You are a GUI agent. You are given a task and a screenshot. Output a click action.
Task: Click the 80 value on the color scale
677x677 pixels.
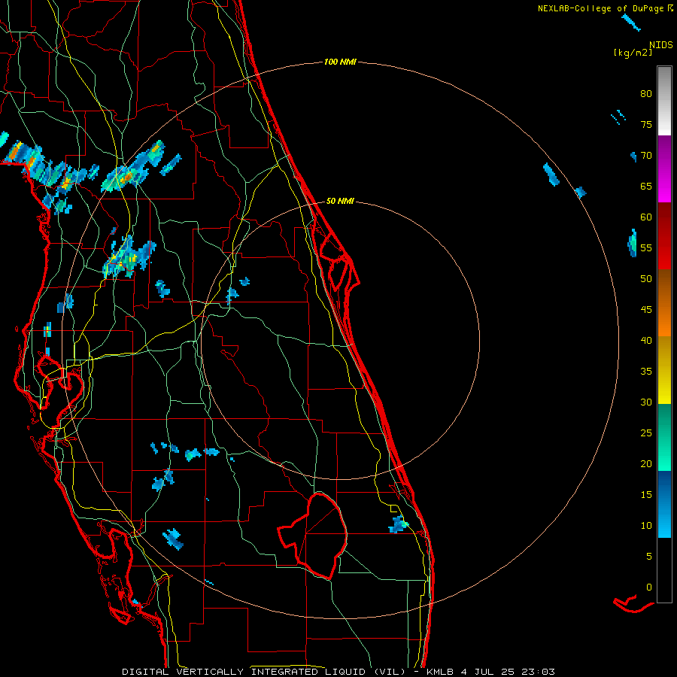[x=646, y=94]
